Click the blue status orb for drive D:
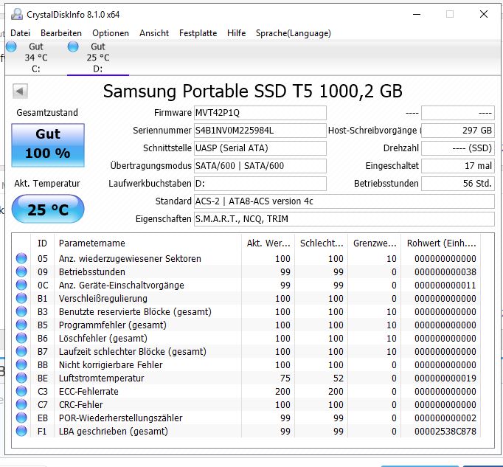 pyautogui.click(x=73, y=46)
